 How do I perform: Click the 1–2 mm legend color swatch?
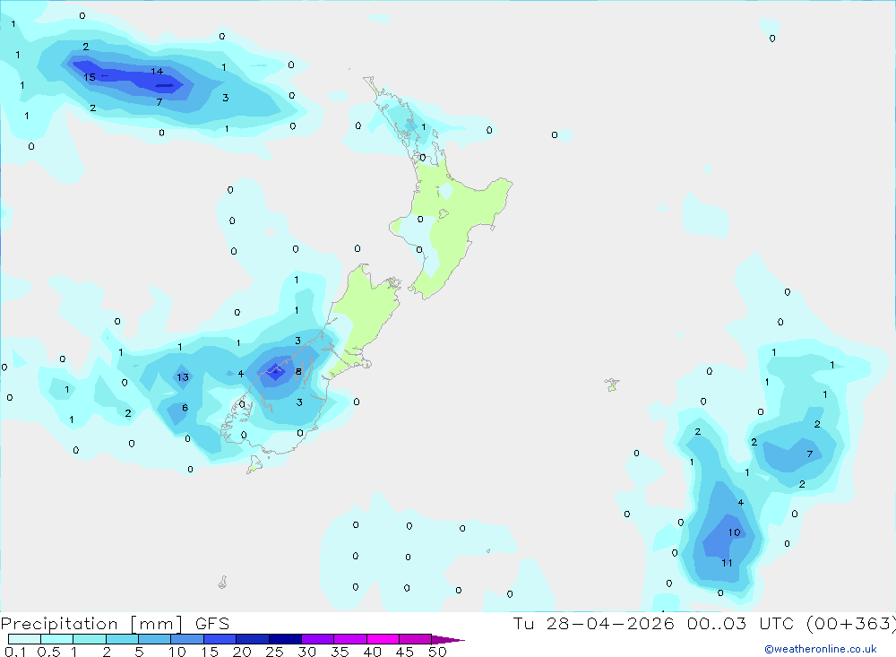90,639
